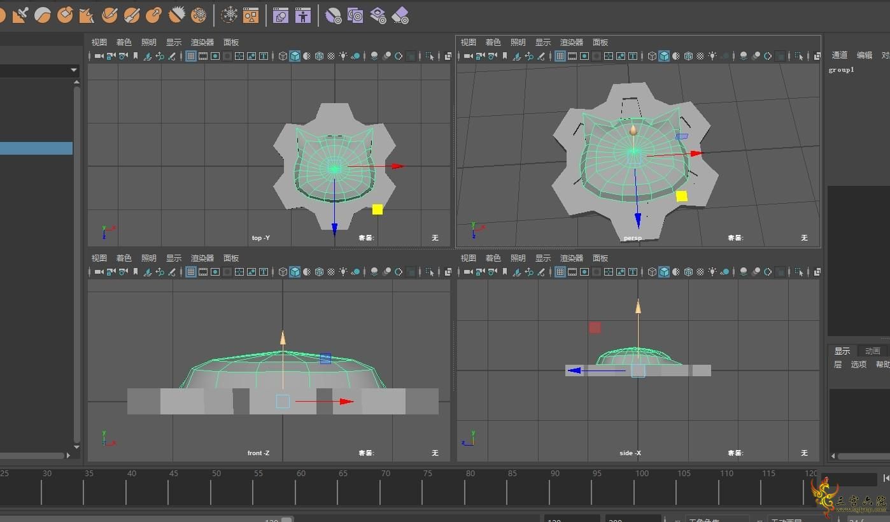The width and height of the screenshot is (890, 522).
Task: Open the purple overlapping-circles window shelf icon
Action: 281,15
